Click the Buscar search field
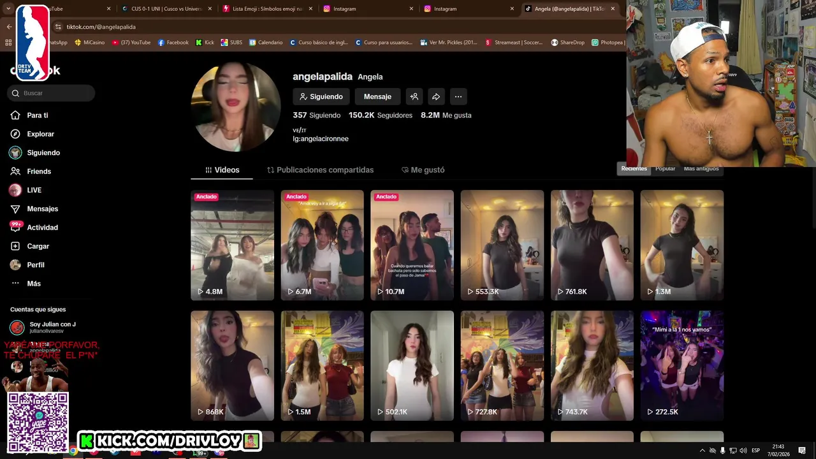Viewport: 816px width, 459px height. pos(51,93)
